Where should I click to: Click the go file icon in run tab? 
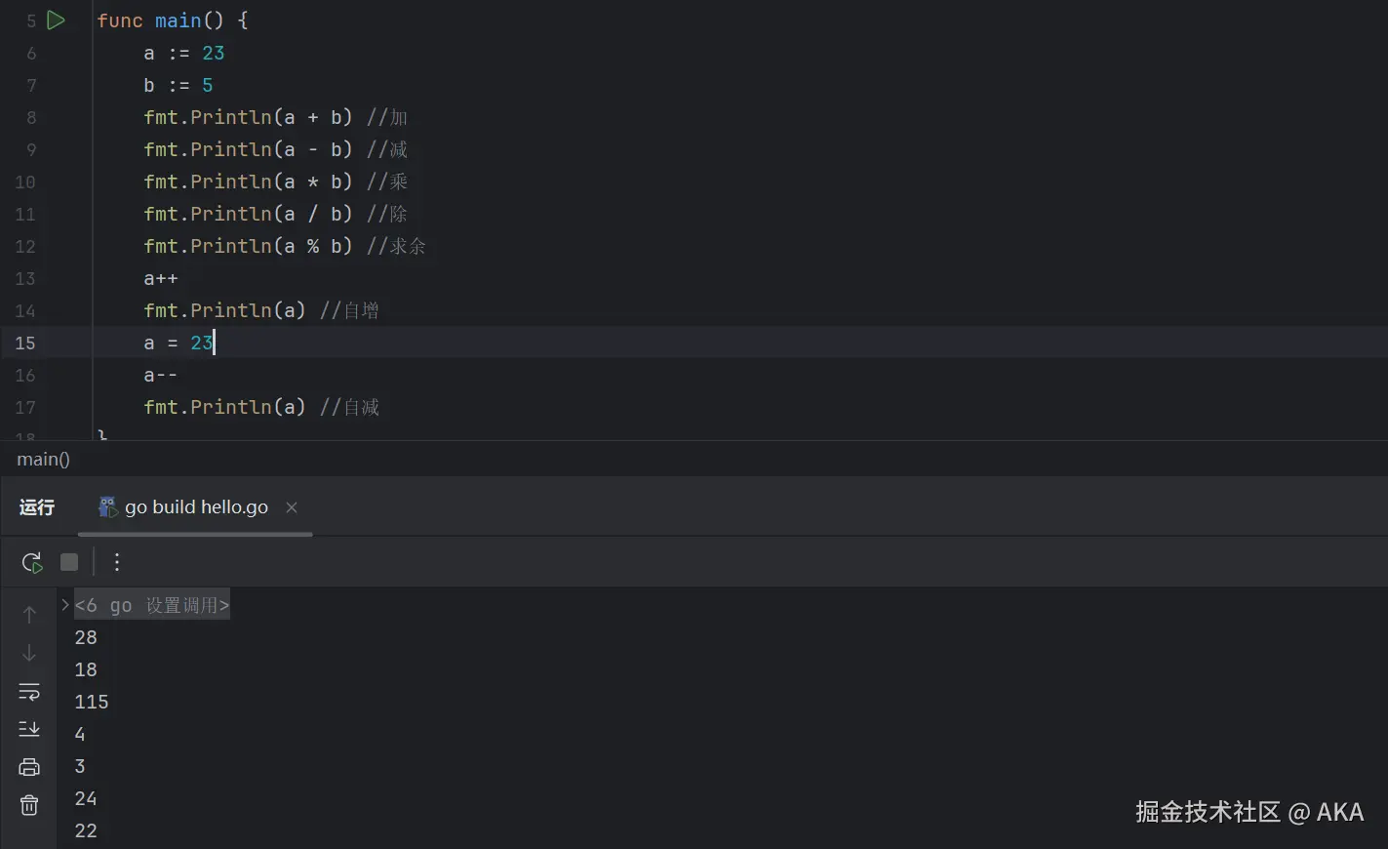[x=107, y=506]
